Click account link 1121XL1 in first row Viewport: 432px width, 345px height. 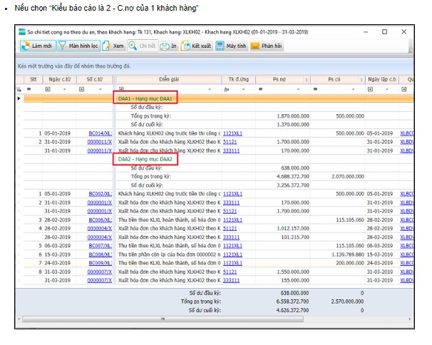click(x=232, y=133)
